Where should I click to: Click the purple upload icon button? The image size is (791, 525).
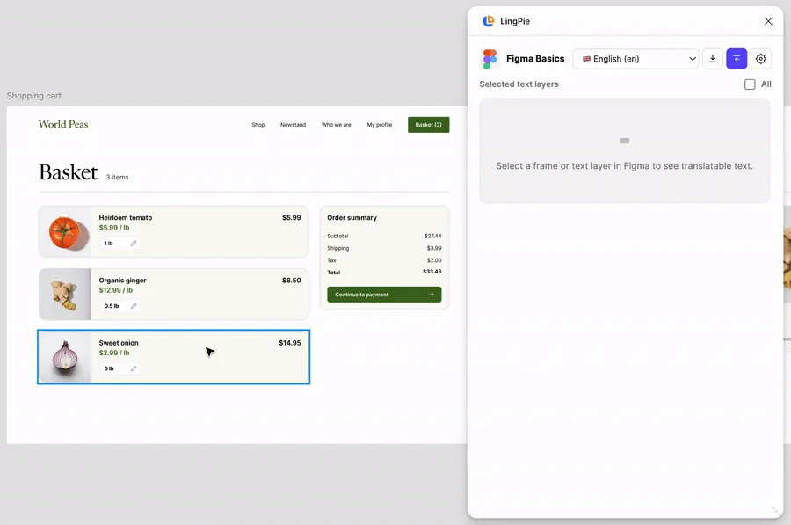[737, 59]
